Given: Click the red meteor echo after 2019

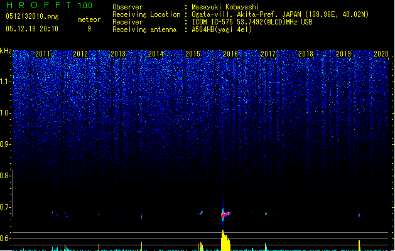Looking at the screenshot, I should [359, 215].
